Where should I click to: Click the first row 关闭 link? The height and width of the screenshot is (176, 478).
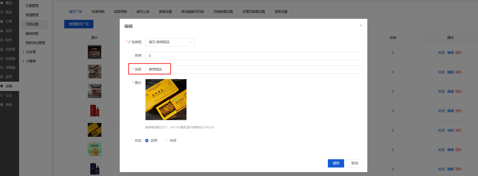441,53
